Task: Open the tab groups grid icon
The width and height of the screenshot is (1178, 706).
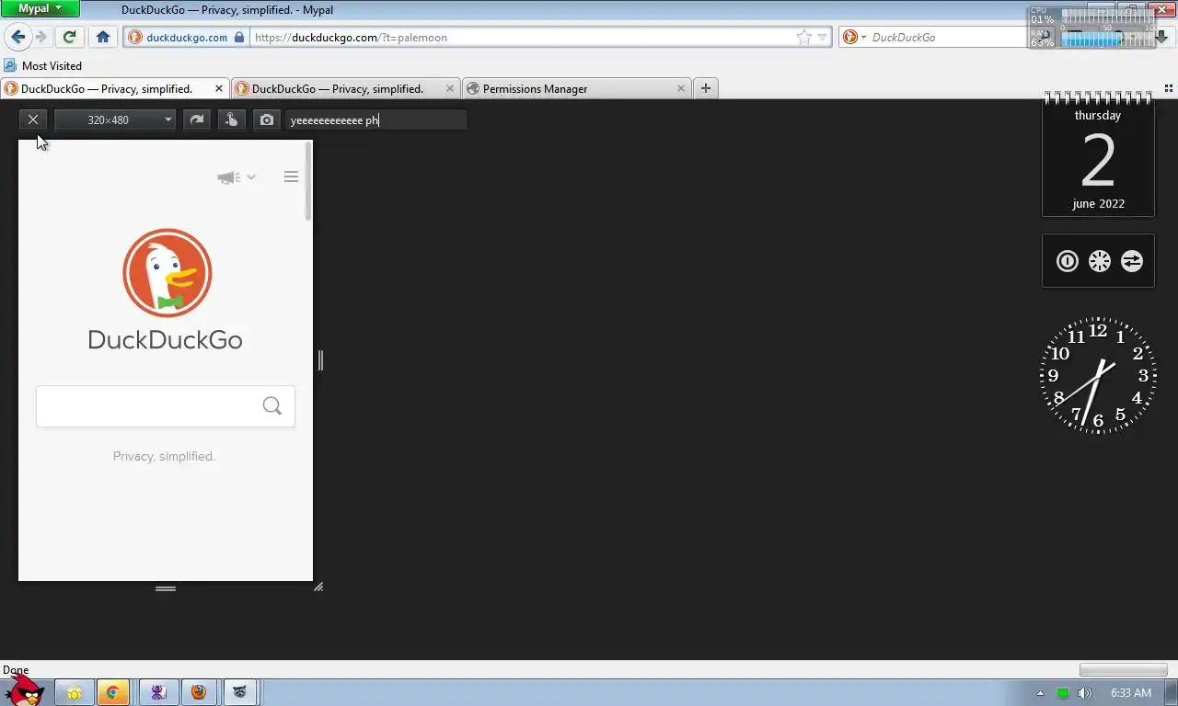Action: [x=1169, y=89]
